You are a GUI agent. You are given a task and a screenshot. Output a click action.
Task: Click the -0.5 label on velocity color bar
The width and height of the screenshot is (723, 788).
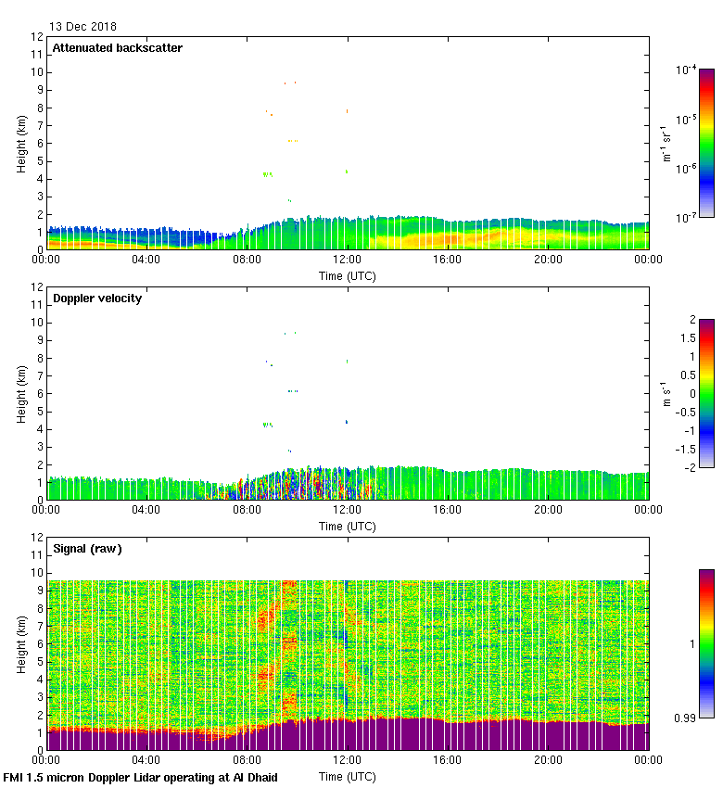[686, 413]
